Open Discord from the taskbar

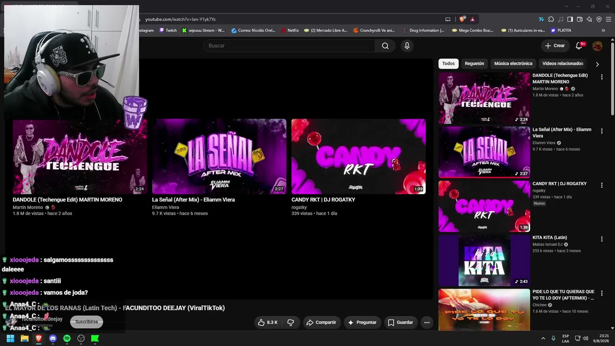53,338
